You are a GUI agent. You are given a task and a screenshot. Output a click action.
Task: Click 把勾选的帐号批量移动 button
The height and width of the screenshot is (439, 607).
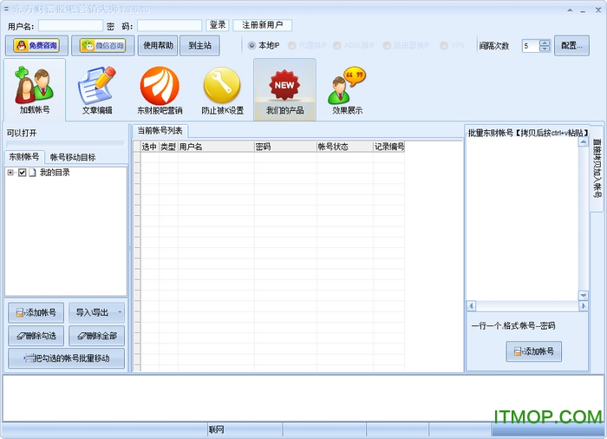click(x=66, y=358)
